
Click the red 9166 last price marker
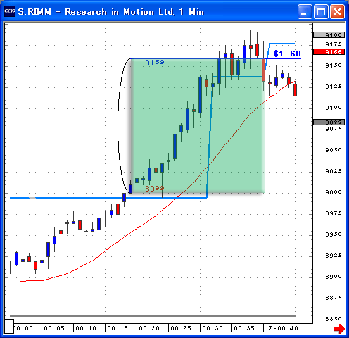(329, 52)
